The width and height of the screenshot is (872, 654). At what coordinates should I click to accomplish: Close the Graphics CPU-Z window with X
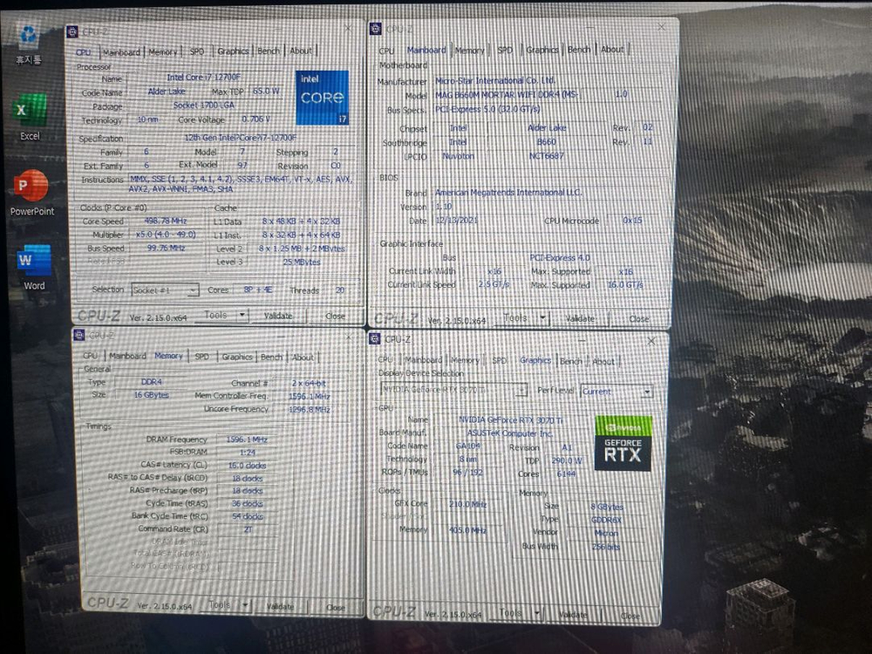(651, 341)
